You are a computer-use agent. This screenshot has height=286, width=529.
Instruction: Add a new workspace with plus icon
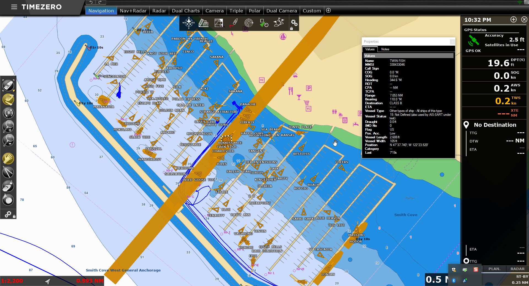[328, 10]
